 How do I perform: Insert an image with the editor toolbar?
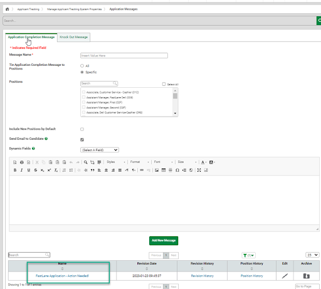click(x=157, y=170)
